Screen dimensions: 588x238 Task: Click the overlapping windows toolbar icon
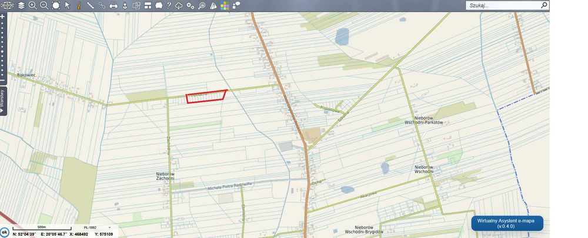(136, 5)
